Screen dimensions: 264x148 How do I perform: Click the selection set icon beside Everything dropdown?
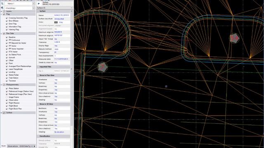click(x=2, y=8)
